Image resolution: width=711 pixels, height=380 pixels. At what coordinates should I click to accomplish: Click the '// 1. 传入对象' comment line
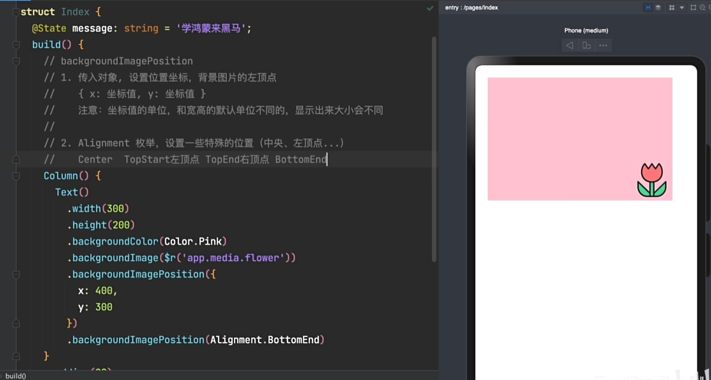click(160, 77)
